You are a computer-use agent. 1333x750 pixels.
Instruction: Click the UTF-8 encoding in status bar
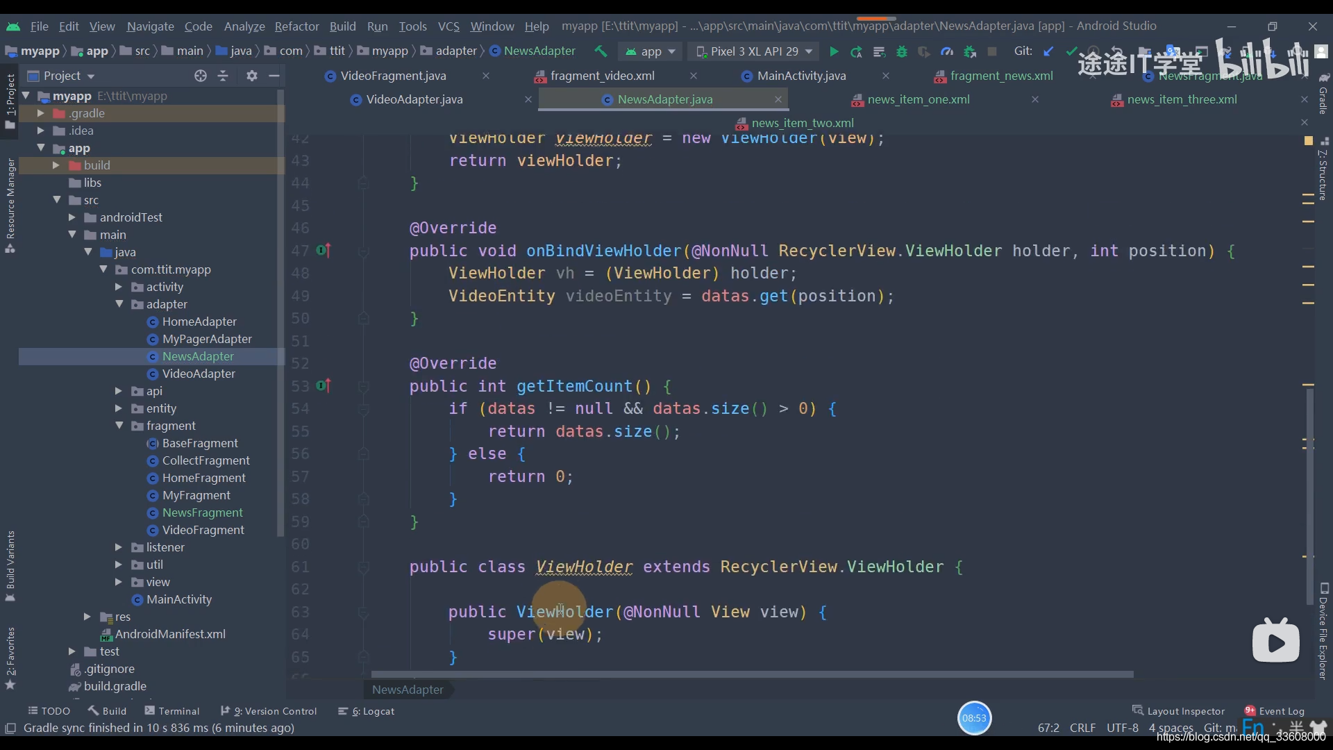(x=1123, y=728)
